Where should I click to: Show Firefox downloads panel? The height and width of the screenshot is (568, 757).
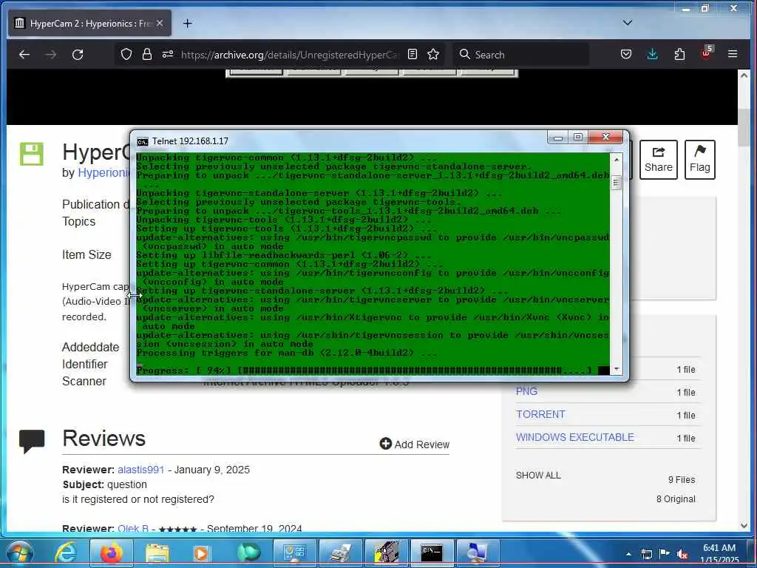coord(652,54)
